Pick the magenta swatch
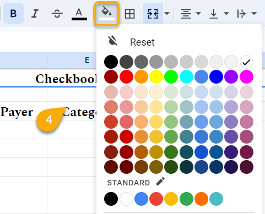Image resolution: width=265 pixels, height=214 pixels. coord(246,77)
